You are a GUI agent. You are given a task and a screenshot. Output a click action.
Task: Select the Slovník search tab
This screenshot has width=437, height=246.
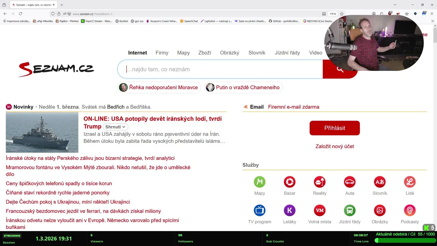[257, 53]
